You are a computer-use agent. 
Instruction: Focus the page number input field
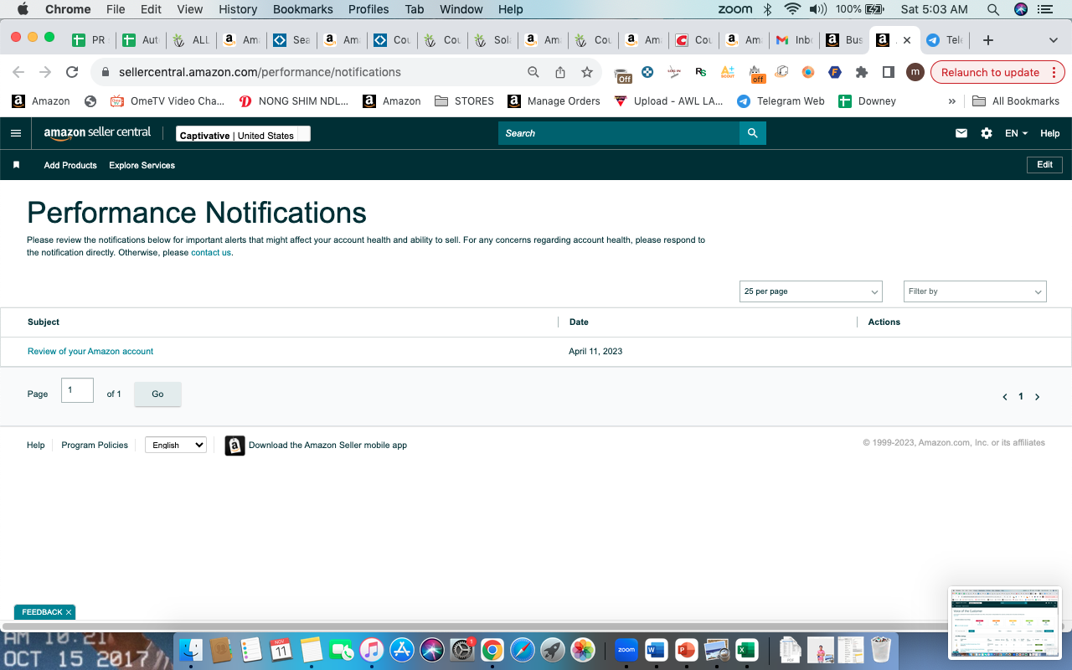[x=77, y=390]
